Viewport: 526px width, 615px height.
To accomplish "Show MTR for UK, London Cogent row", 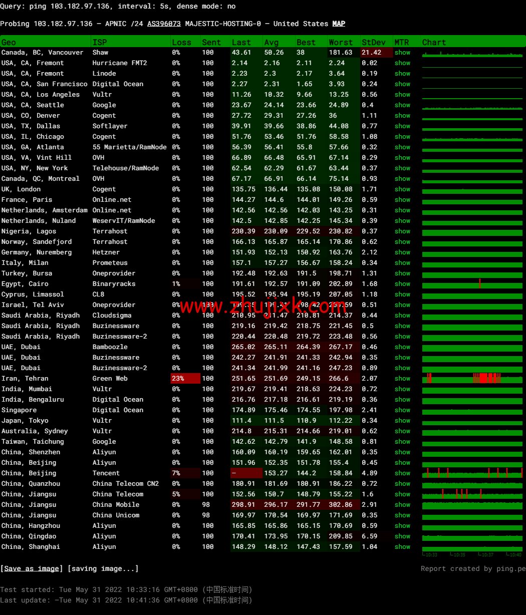I will 402,189.
